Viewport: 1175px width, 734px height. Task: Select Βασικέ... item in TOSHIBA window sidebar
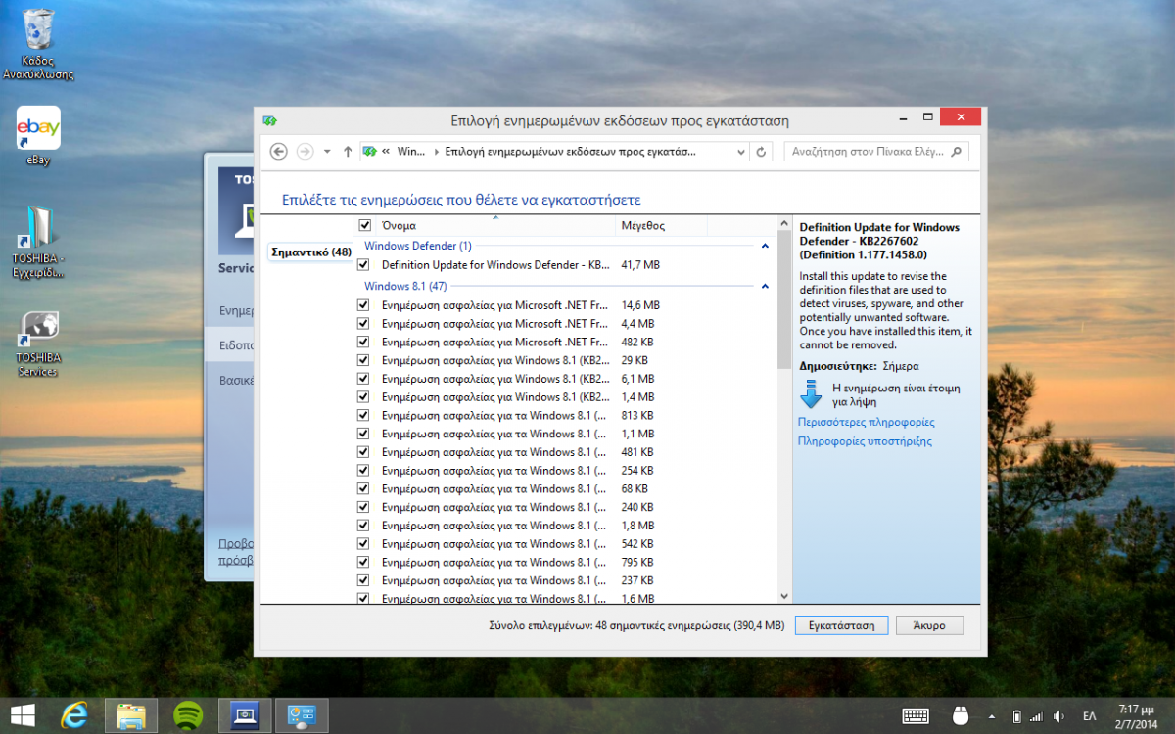coord(237,380)
